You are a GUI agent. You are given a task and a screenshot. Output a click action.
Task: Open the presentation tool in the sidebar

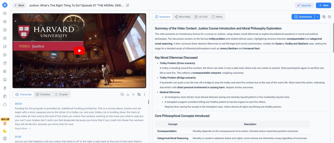pos(5,80)
